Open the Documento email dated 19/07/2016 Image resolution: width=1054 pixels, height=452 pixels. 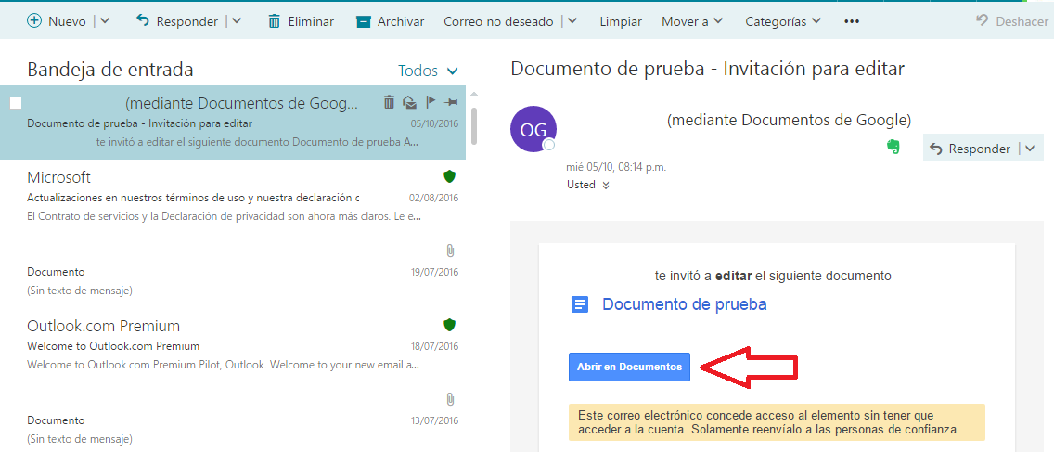tap(233, 271)
